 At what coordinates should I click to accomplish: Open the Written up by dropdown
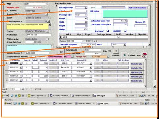[47, 39]
